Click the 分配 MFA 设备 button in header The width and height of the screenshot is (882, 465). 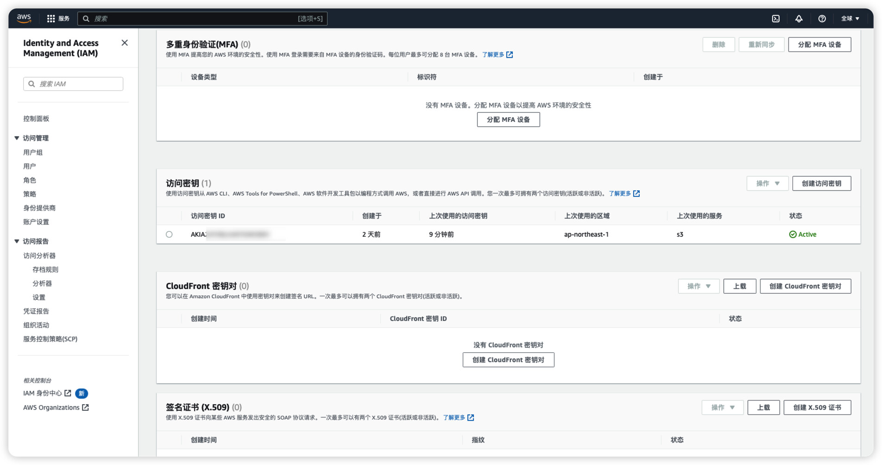click(819, 44)
